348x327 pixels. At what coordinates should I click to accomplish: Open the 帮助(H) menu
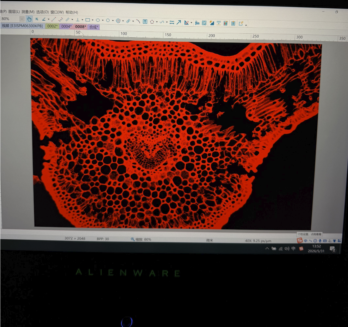click(x=72, y=12)
